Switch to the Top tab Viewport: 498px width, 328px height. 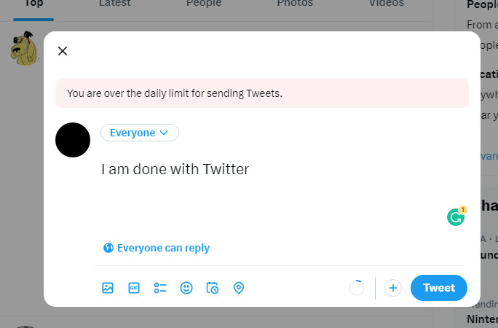pos(33,4)
